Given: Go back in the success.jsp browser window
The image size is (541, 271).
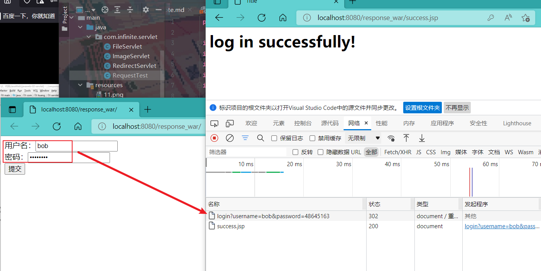Looking at the screenshot, I should [x=219, y=18].
